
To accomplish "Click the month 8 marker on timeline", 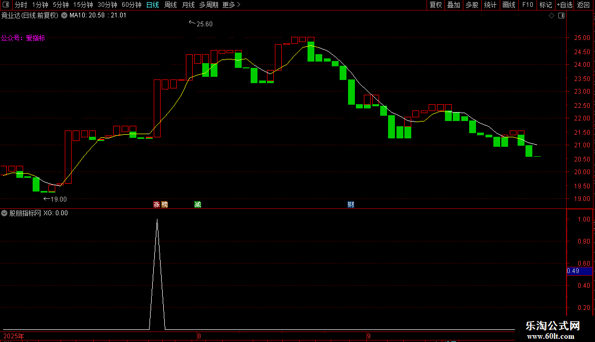I will (x=199, y=336).
